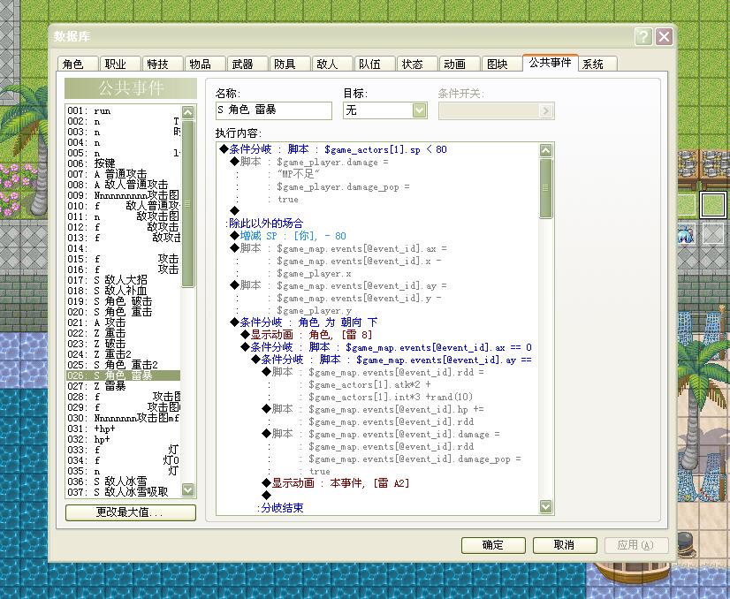This screenshot has height=599, width=730.
Task: Click the 条件开关 selector arrow
Action: coord(545,110)
